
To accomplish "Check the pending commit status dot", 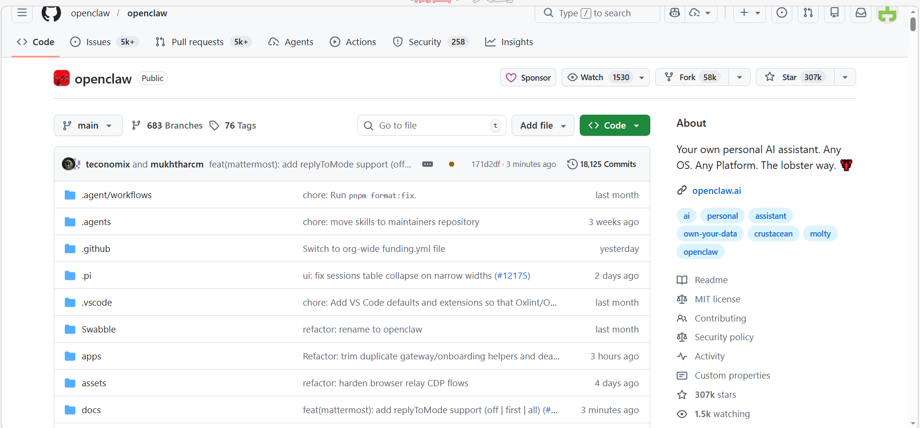I will coord(452,164).
